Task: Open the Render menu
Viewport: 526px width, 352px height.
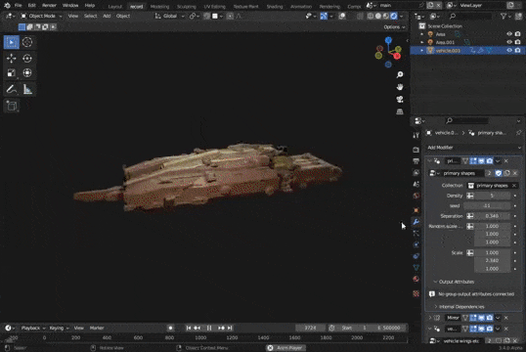Action: coord(49,5)
